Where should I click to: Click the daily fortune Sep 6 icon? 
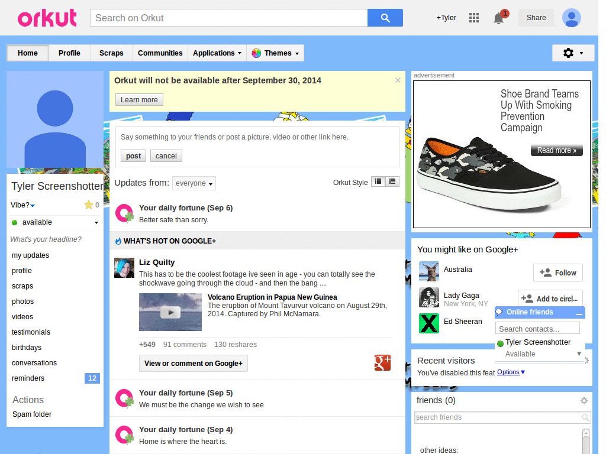(124, 213)
